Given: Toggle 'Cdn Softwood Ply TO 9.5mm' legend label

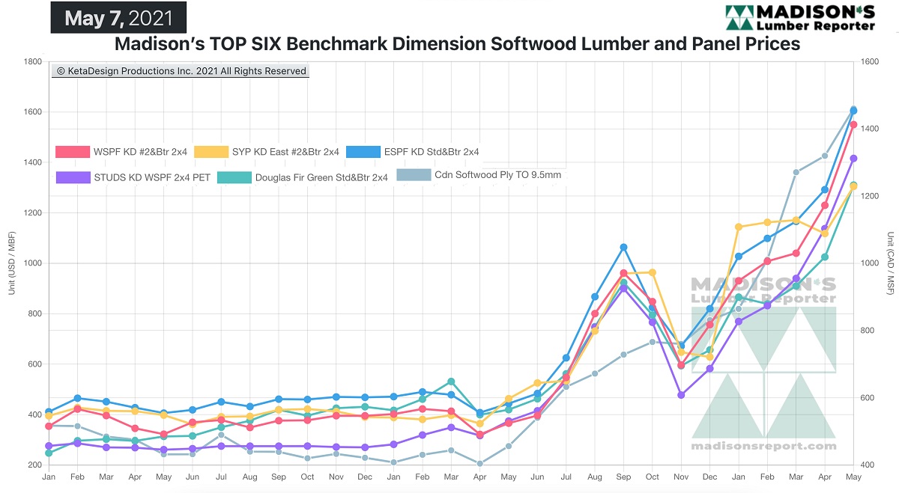Looking at the screenshot, I should (x=498, y=175).
